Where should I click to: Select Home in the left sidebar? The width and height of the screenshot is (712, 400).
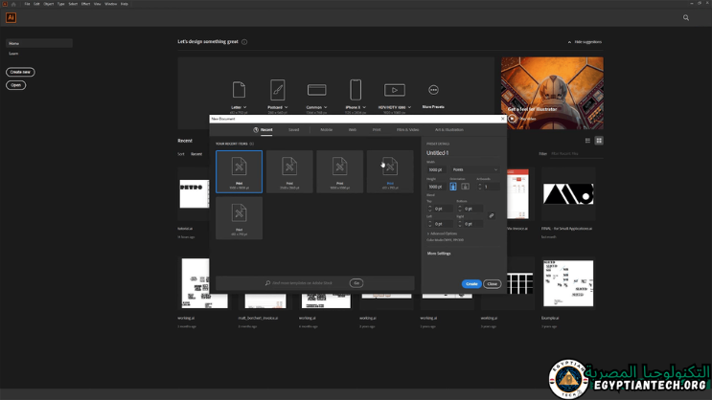[x=39, y=43]
